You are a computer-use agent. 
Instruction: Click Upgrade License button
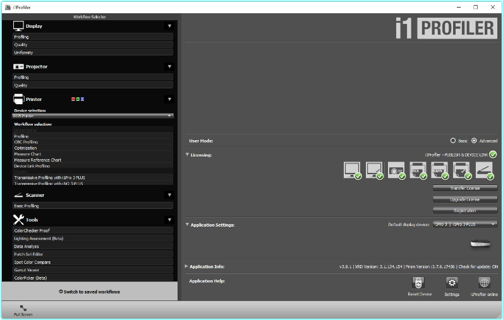(x=465, y=199)
